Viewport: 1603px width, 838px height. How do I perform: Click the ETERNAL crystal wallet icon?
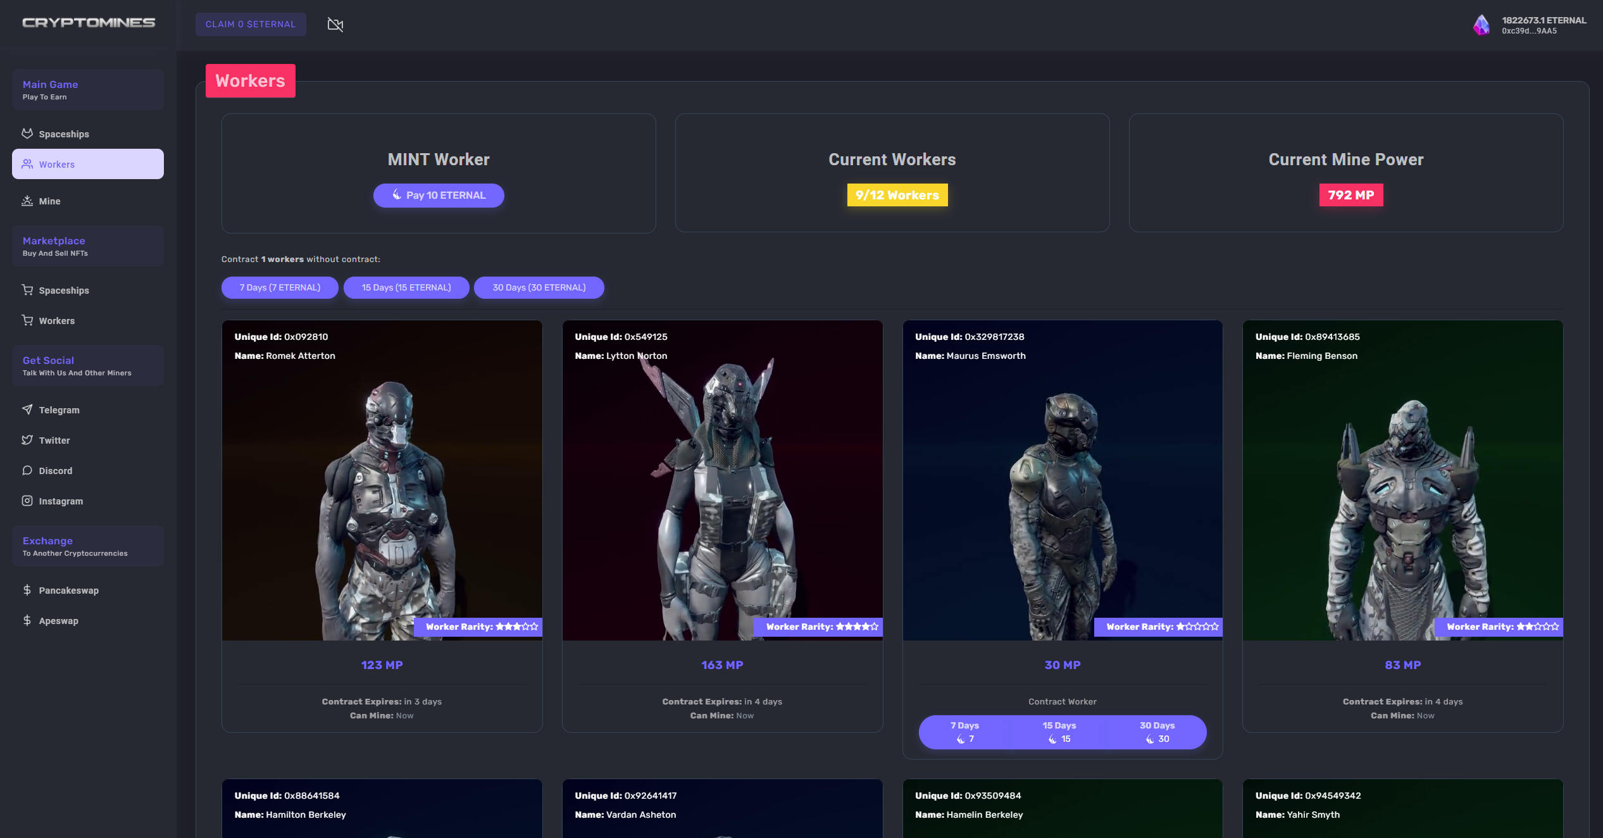(x=1482, y=25)
